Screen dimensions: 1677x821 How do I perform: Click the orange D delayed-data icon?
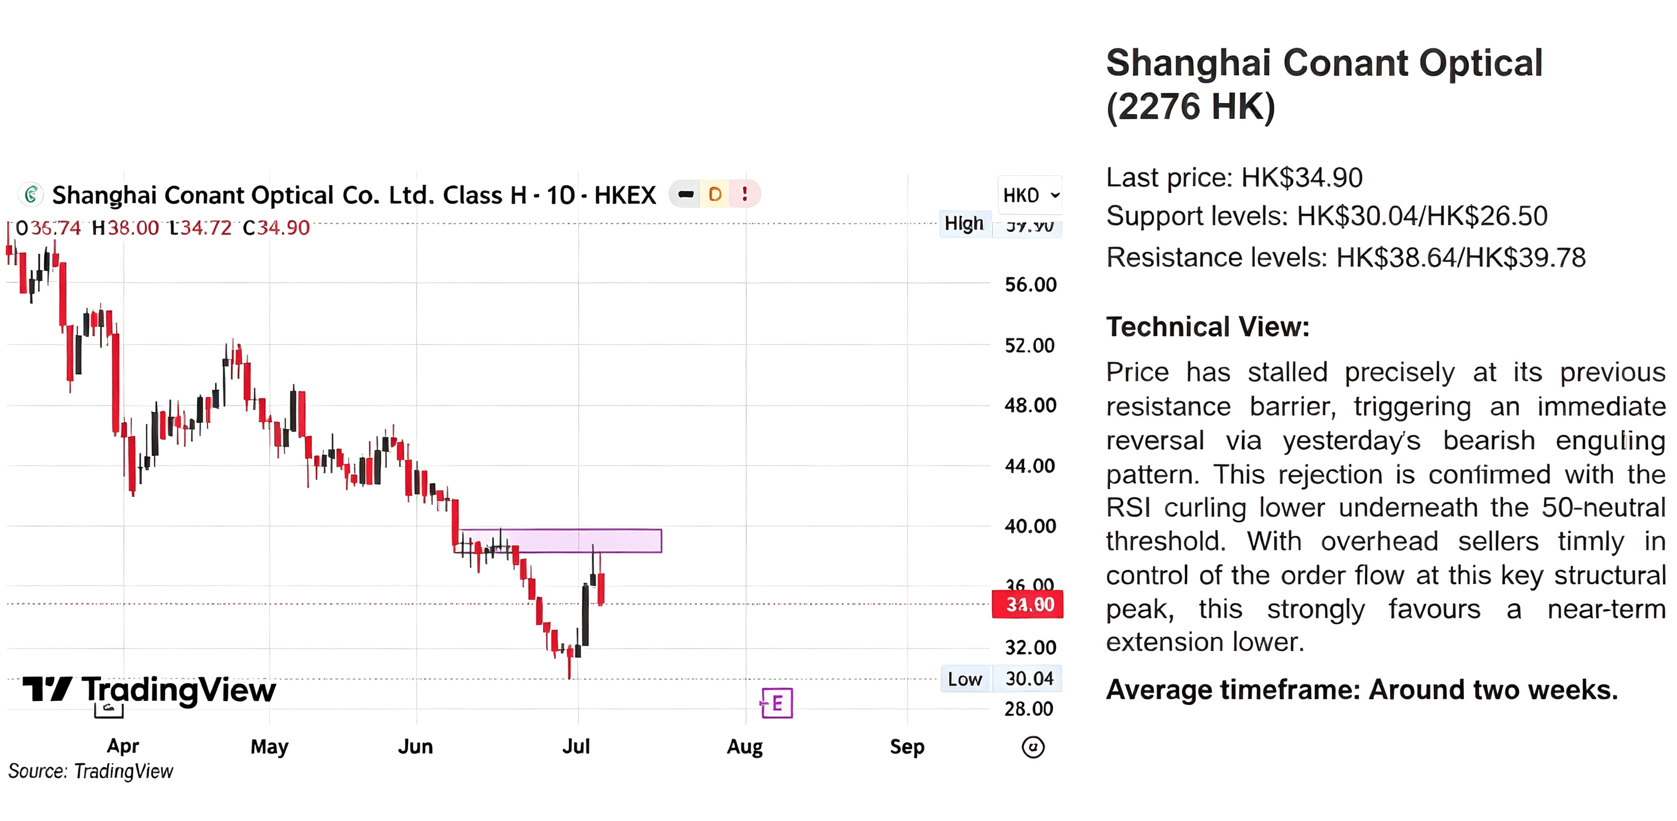(x=715, y=194)
